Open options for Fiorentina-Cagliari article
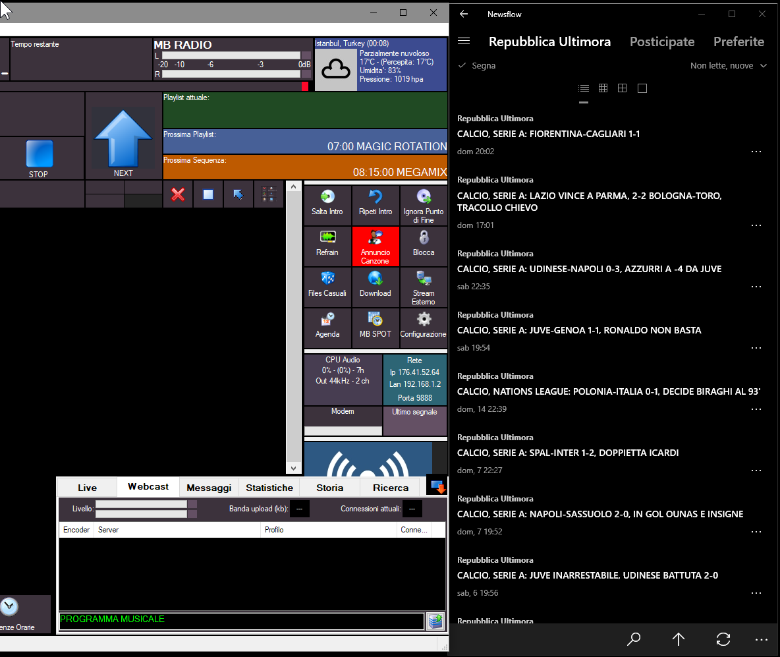780x657 pixels. tap(756, 152)
